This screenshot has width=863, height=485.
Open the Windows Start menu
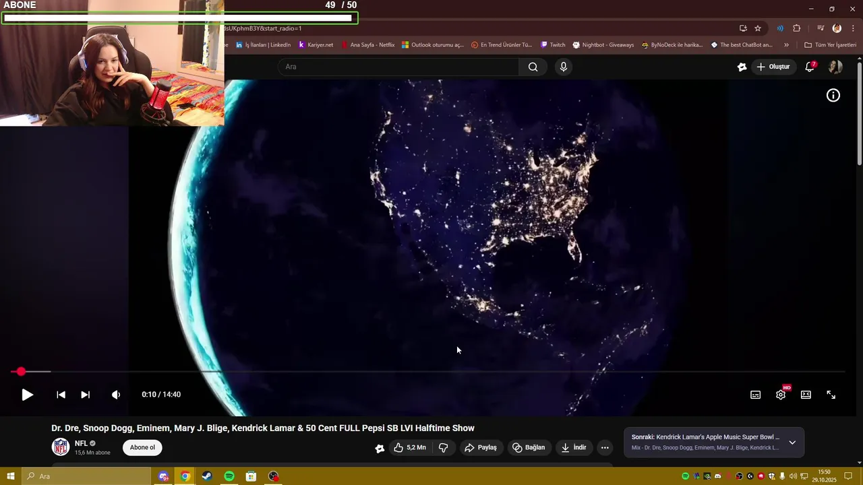pos(10,476)
